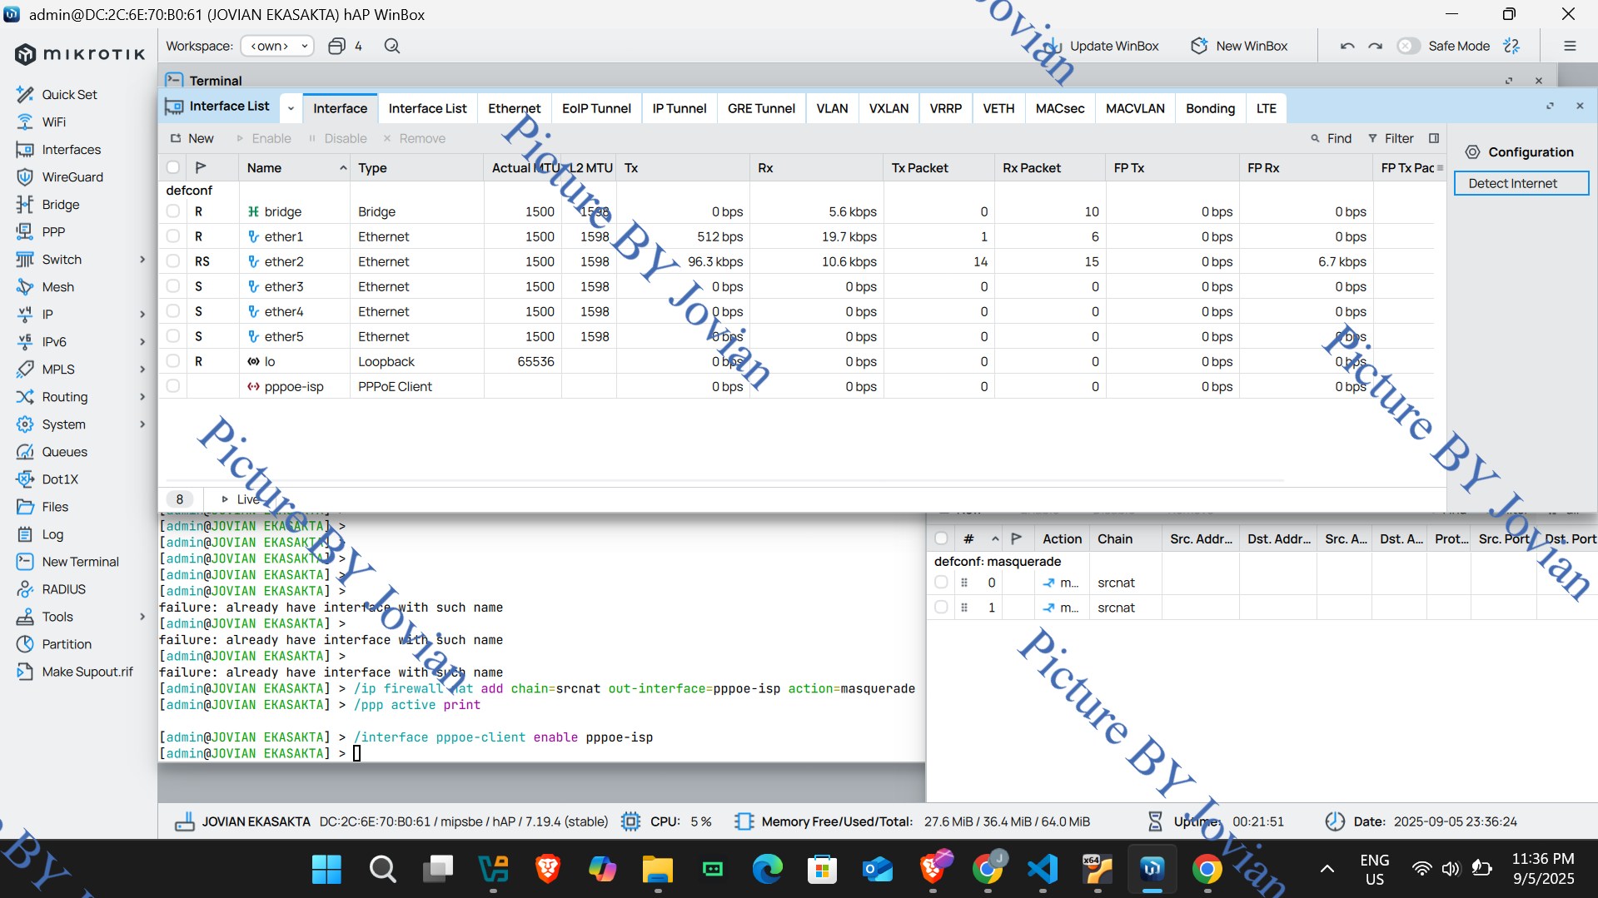Open PPP menu in sidebar
Screen dimensions: 1598x898
(53, 231)
